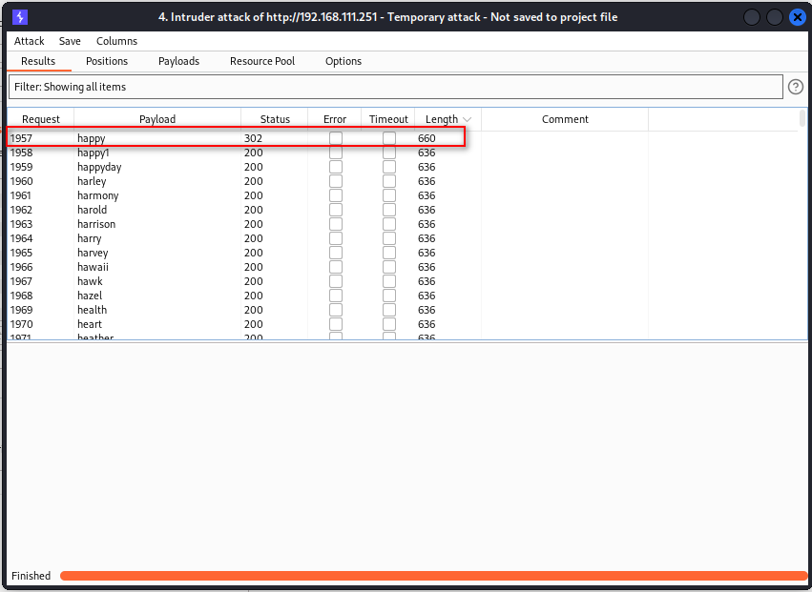Open the Columns menu
The height and width of the screenshot is (592, 812).
116,41
